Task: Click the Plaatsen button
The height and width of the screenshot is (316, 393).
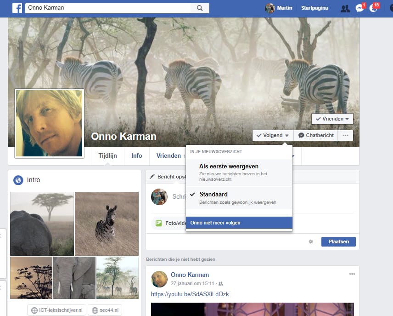Action: point(338,241)
